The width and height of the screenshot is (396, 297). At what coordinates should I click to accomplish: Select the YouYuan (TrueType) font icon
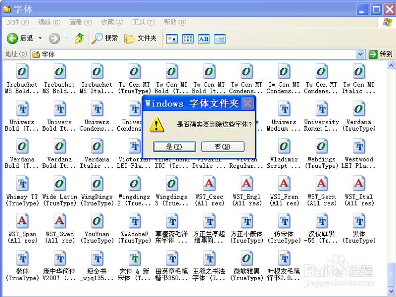point(97,221)
